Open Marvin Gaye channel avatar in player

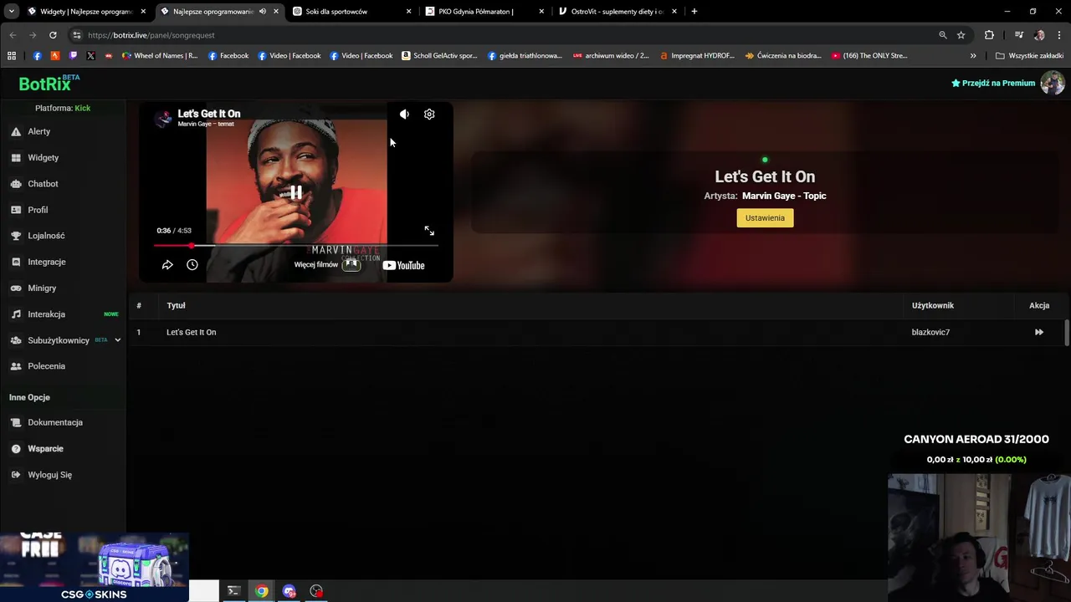[164, 118]
